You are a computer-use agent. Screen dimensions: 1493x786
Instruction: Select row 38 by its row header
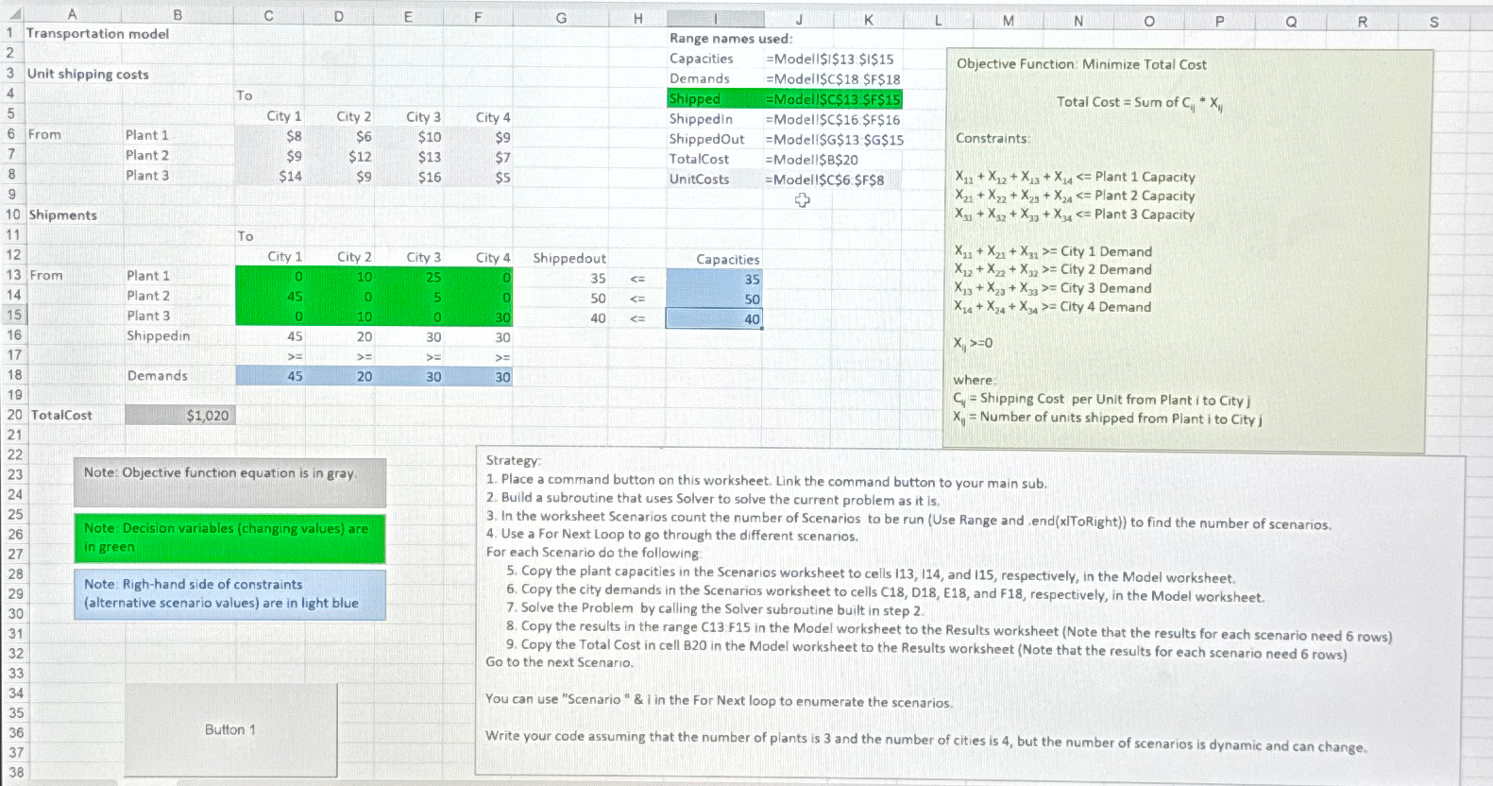15,772
